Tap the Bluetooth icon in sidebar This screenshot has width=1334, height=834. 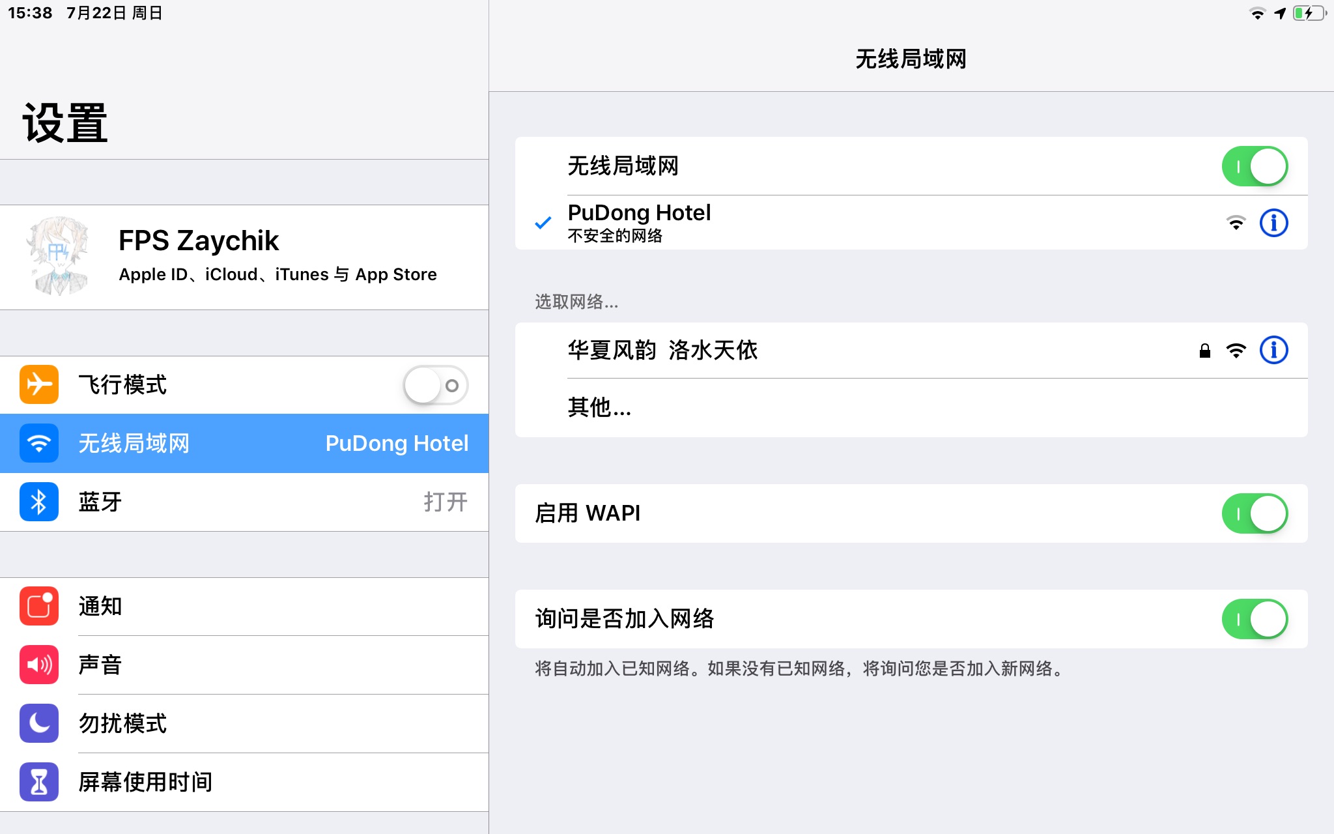39,502
